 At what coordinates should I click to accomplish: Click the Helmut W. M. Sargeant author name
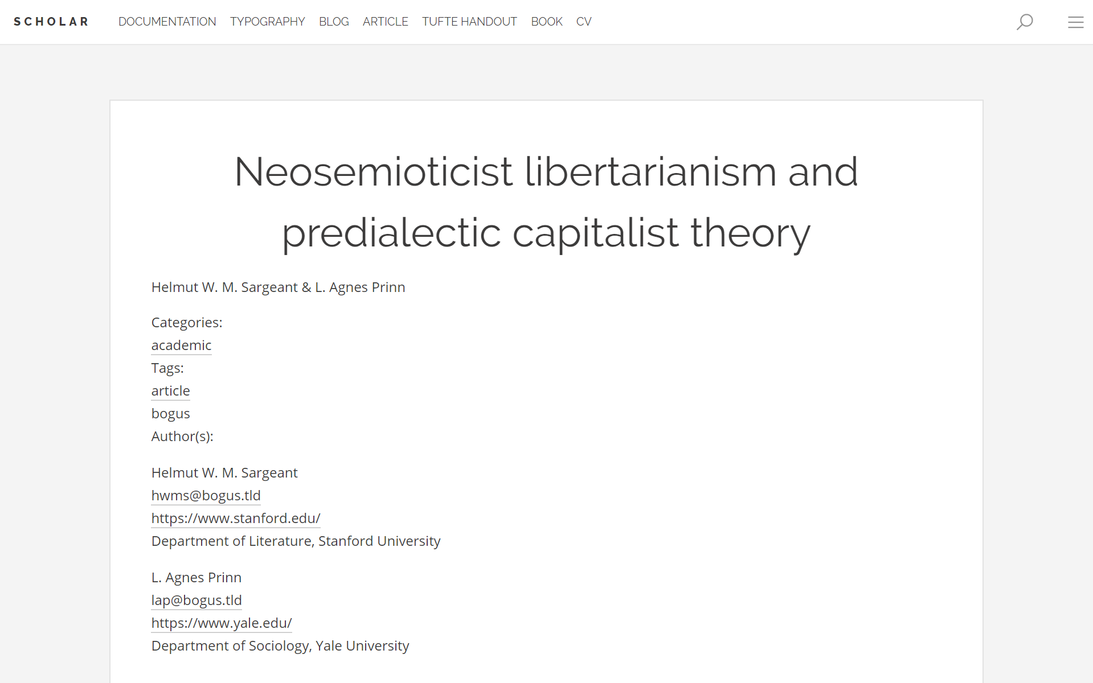click(x=224, y=473)
